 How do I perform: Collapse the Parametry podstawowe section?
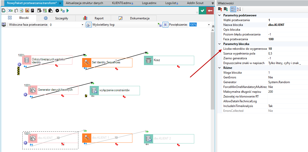point(220,15)
